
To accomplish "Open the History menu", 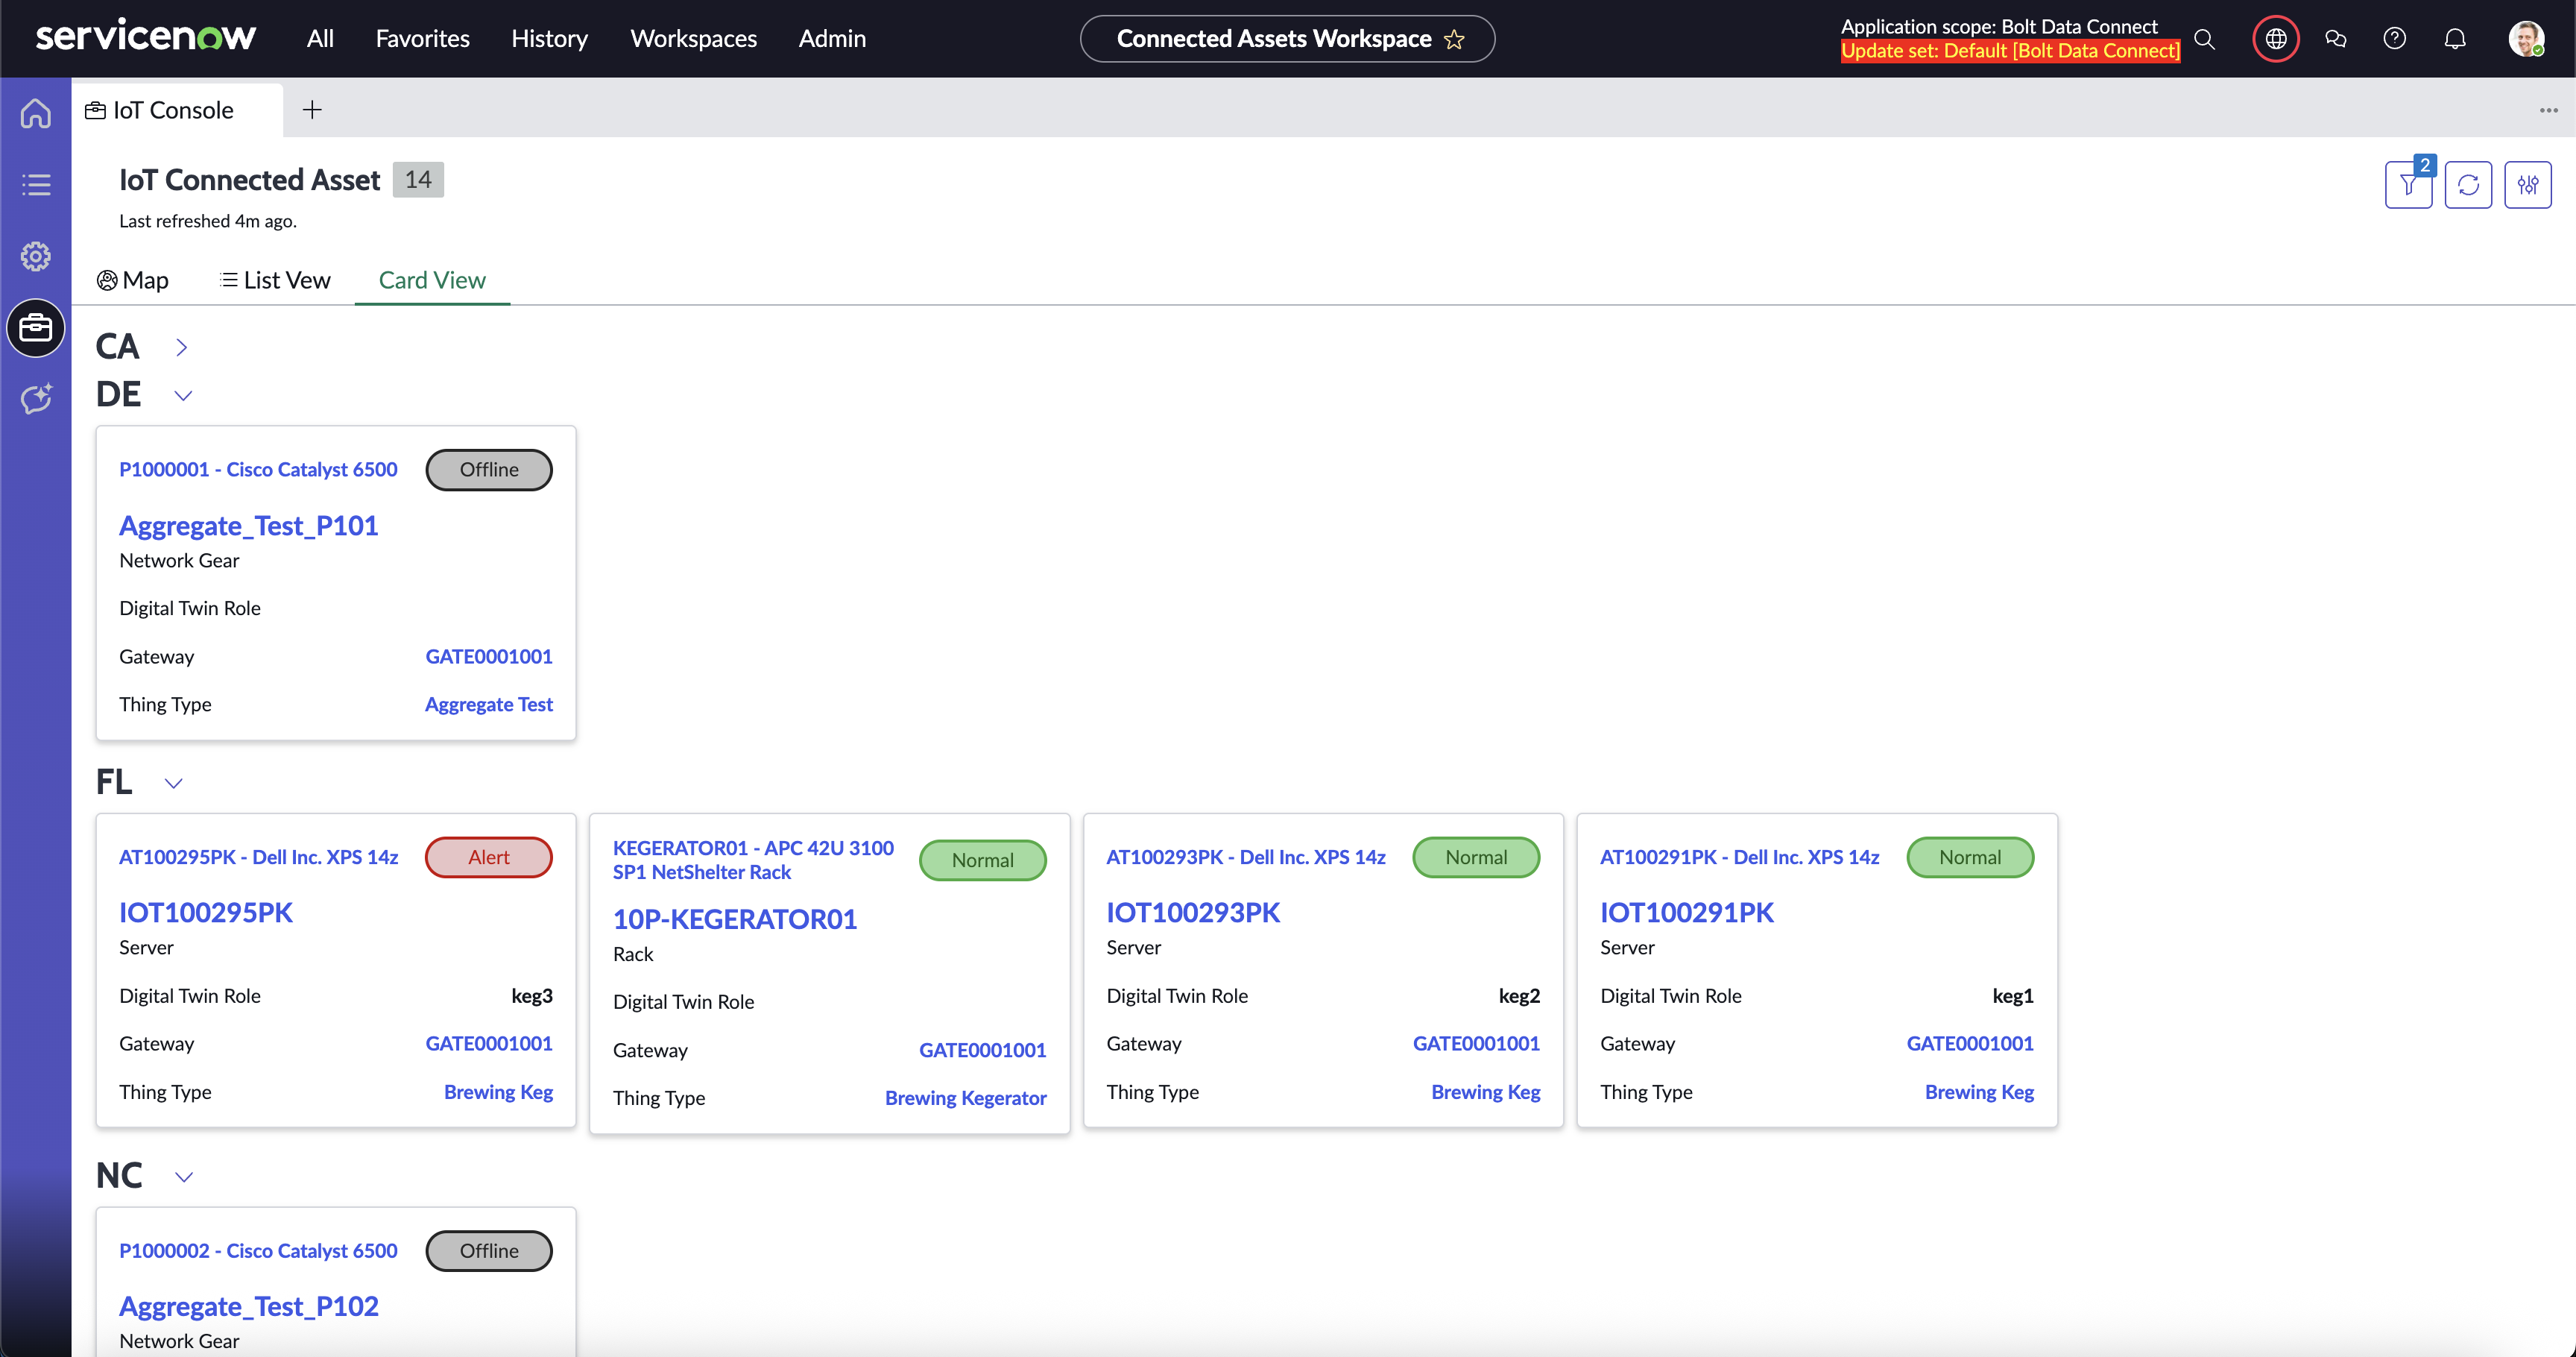I will 549,39.
